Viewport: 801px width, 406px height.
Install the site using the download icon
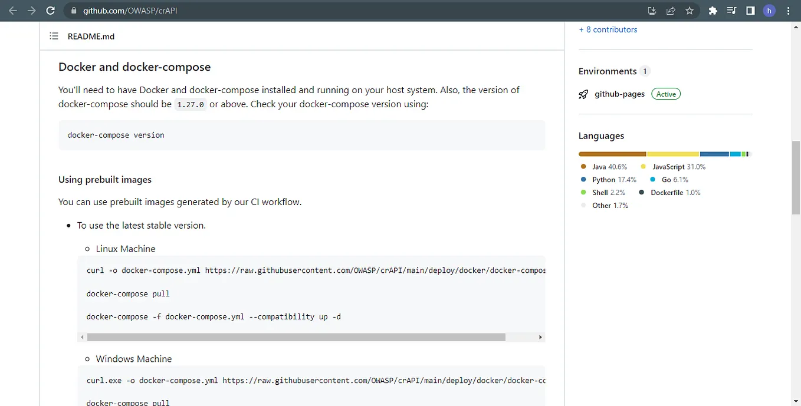(x=652, y=10)
